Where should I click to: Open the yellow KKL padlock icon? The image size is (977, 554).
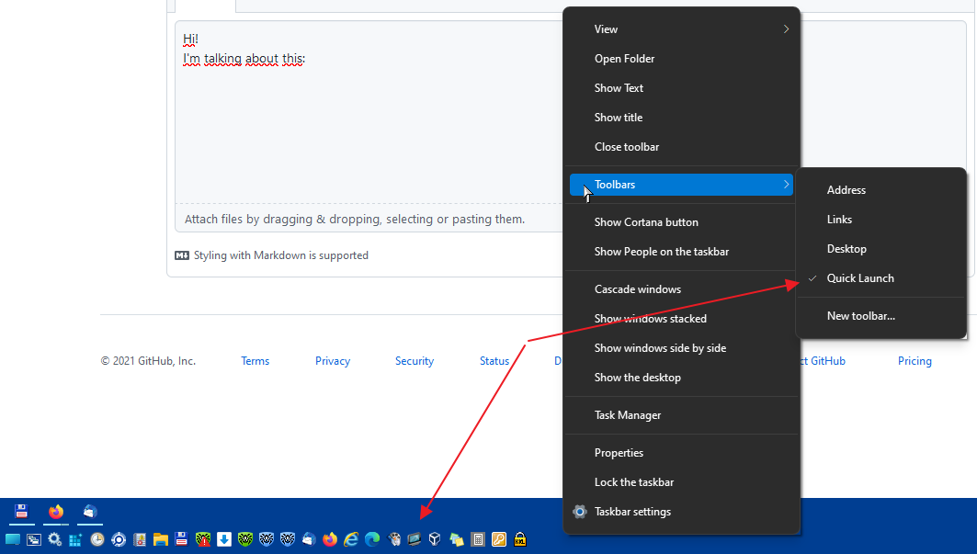point(520,539)
